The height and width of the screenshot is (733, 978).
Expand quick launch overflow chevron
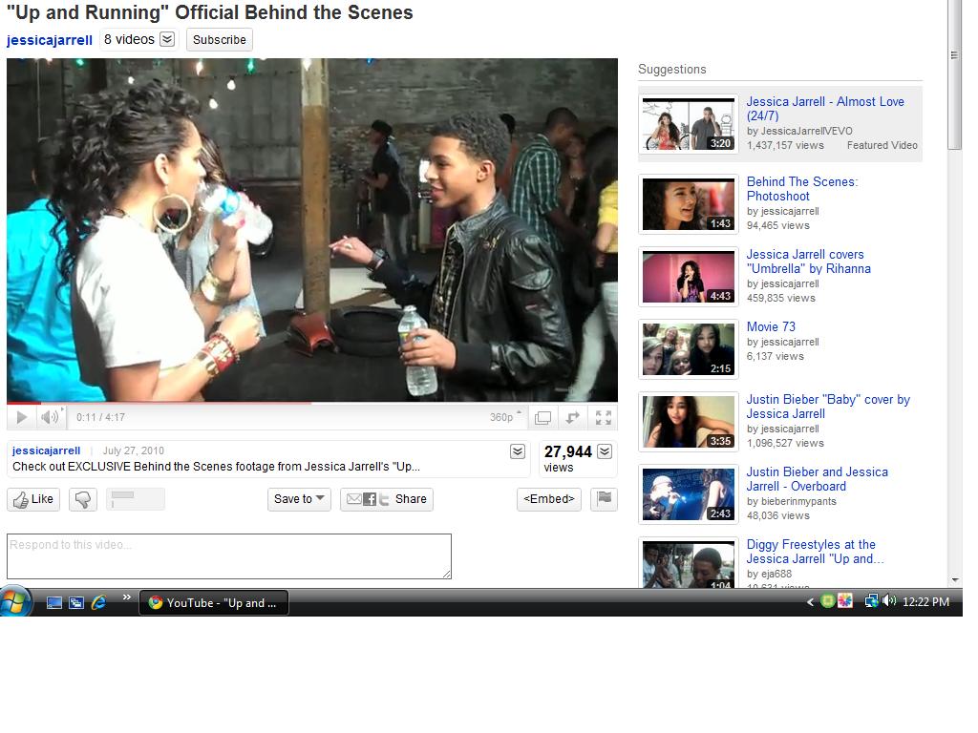(127, 597)
